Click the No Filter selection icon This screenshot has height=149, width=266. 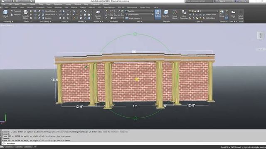pyautogui.click(x=166, y=14)
